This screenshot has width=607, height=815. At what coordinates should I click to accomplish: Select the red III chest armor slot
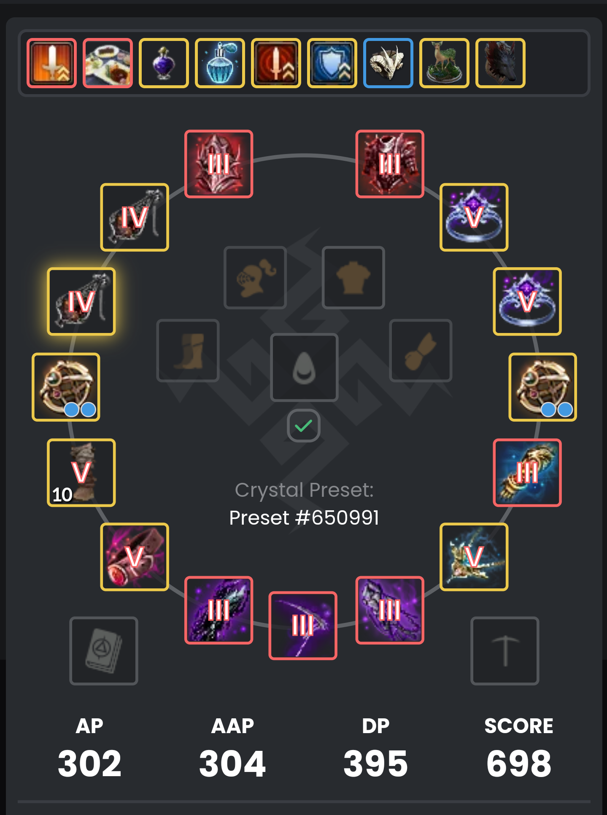[389, 164]
